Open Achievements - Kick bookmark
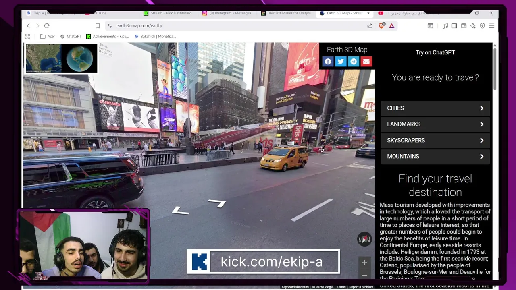 [x=107, y=36]
